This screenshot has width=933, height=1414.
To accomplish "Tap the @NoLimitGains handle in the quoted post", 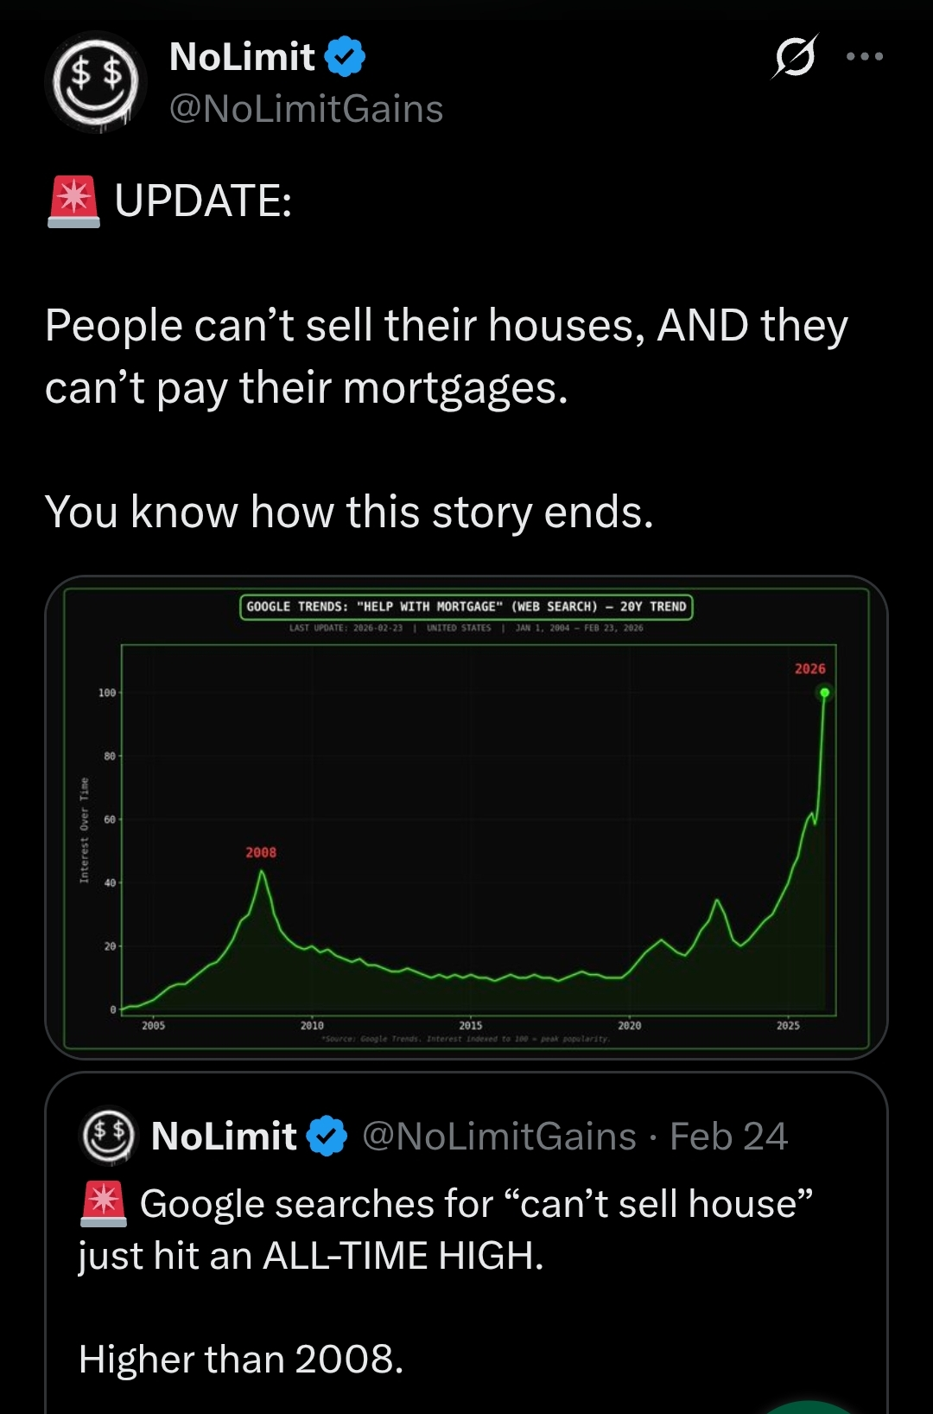I will point(498,1136).
